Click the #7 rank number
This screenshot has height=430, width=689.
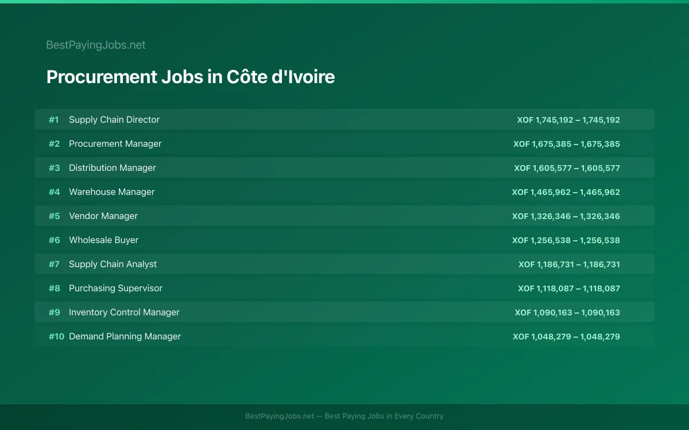(54, 264)
